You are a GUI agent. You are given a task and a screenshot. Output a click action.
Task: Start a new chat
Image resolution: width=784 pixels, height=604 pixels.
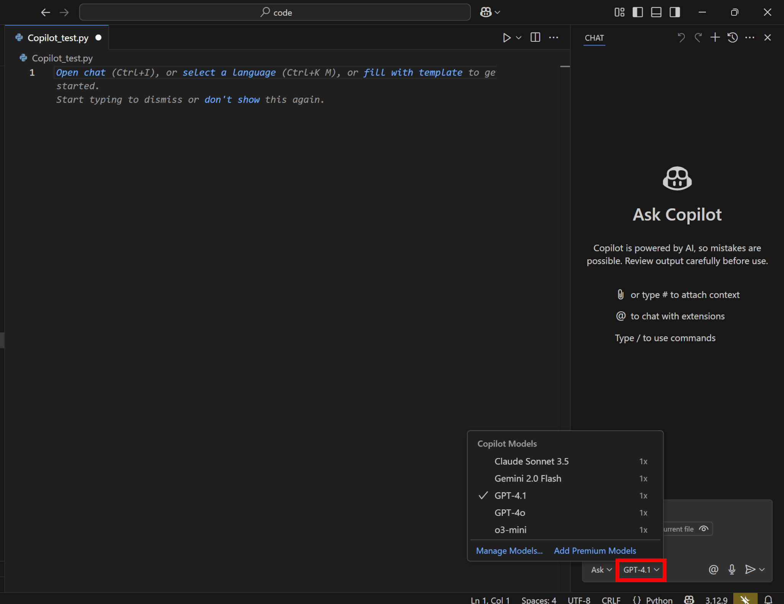[x=715, y=38]
